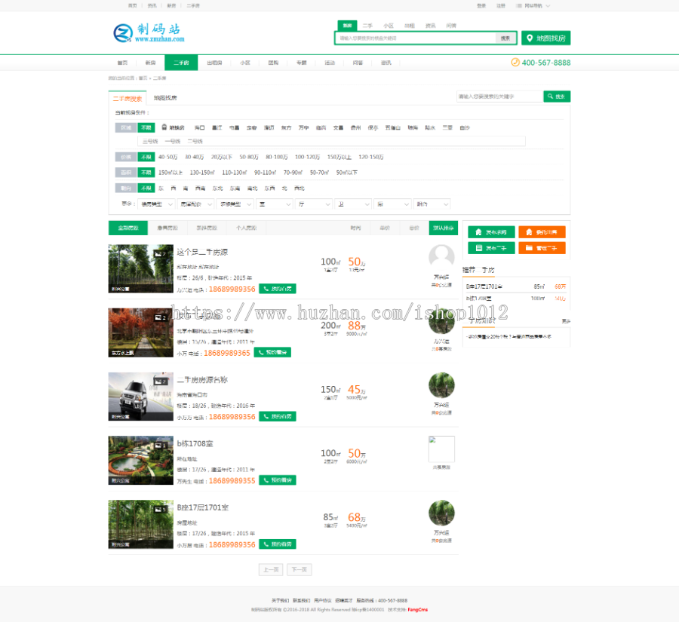This screenshot has height=622, width=679.
Task: Select 不限 in the orientation filter row
Action: [146, 187]
